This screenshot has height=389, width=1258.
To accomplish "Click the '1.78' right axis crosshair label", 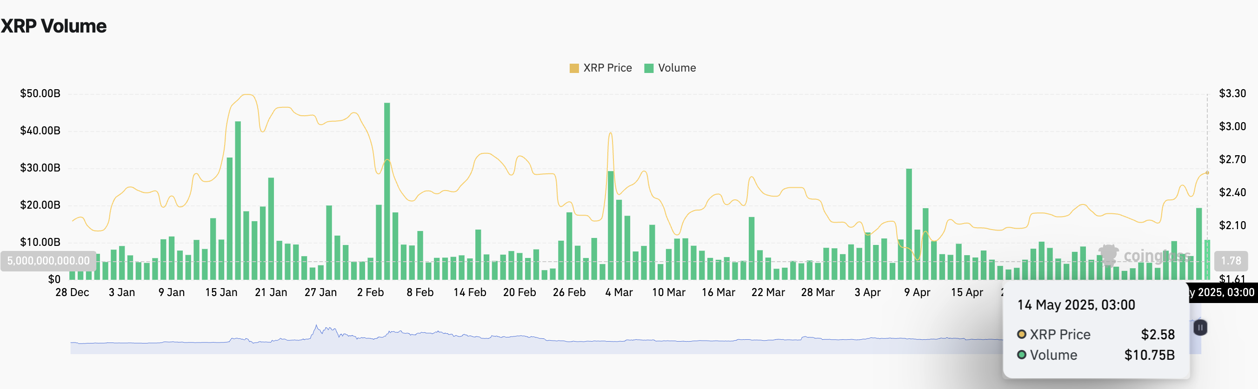I will (x=1231, y=261).
